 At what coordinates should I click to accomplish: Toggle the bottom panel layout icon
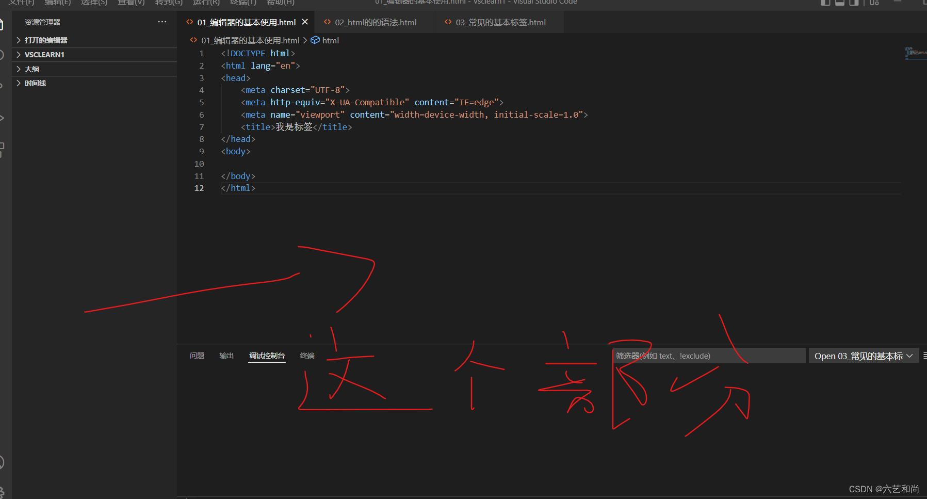pos(840,2)
